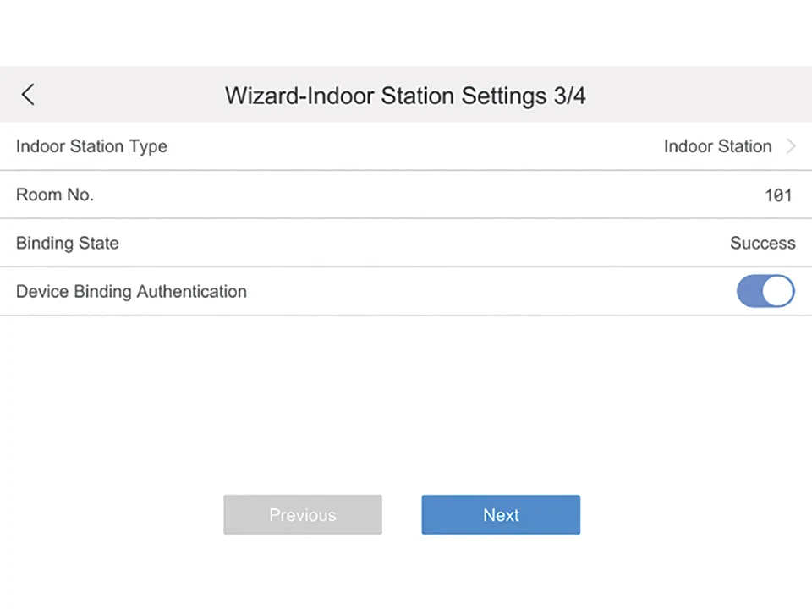Screen dimensions: 812x609
Task: Select the Indoor Station type value
Action: click(718, 146)
